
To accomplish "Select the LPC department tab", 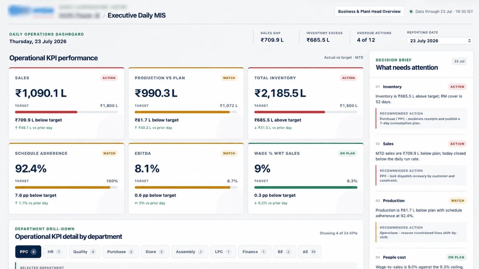I will coord(223,252).
